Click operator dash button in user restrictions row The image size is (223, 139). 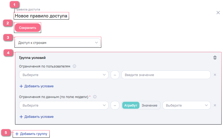tap(115, 75)
